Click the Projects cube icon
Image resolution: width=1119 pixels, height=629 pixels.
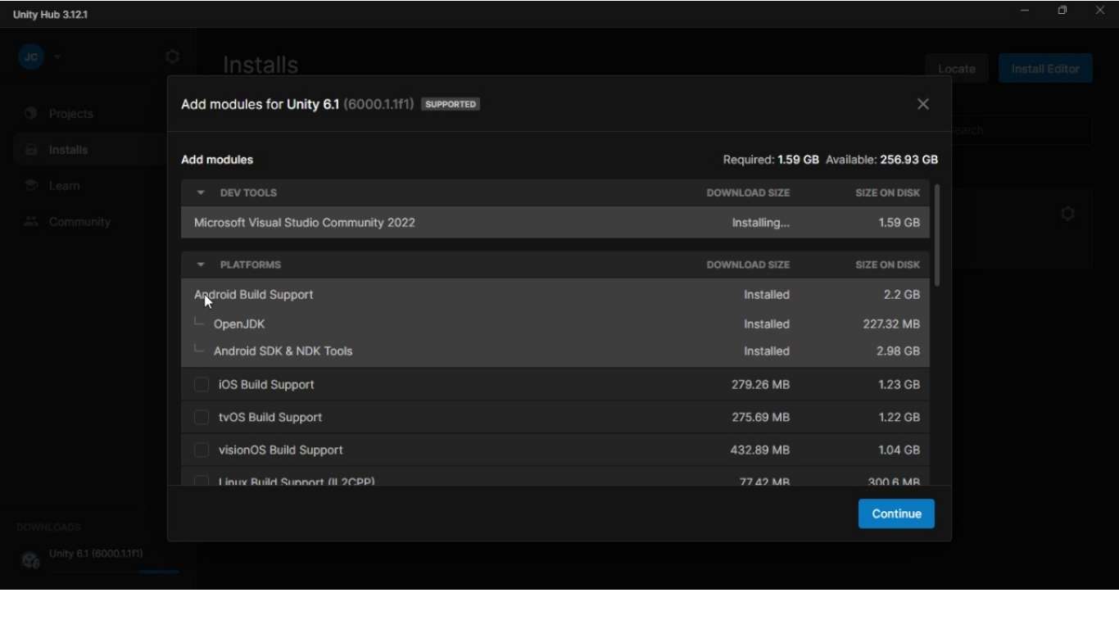click(31, 113)
